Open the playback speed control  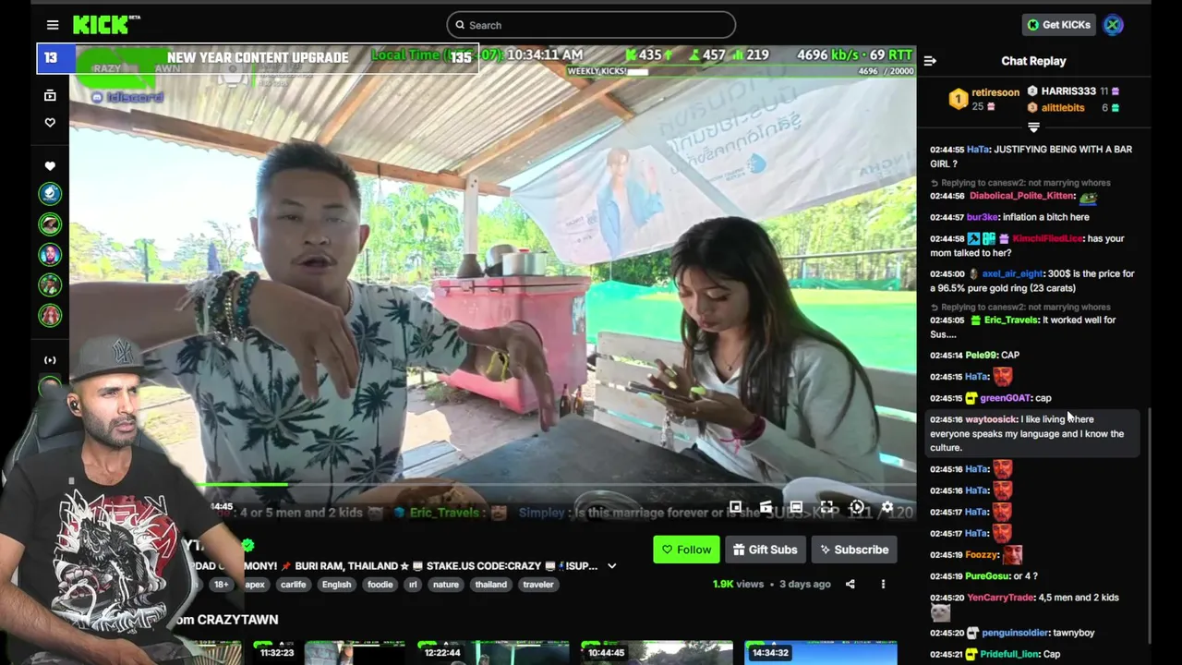(x=857, y=507)
